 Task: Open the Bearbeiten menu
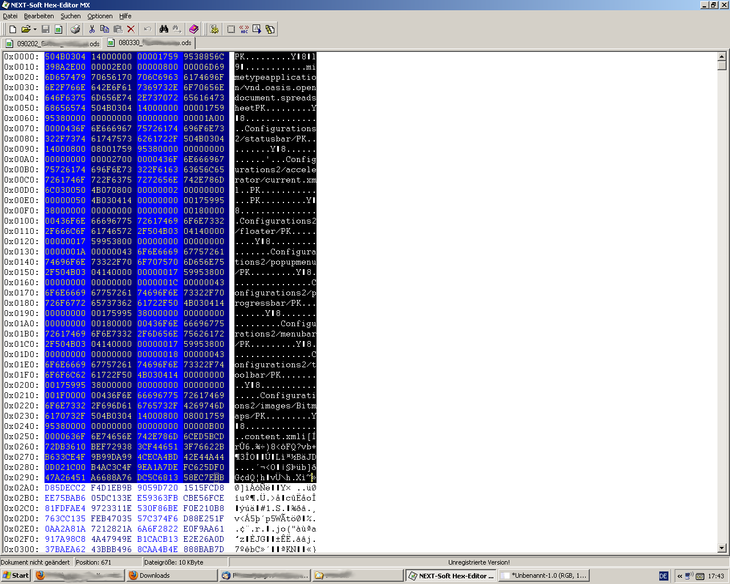(39, 16)
